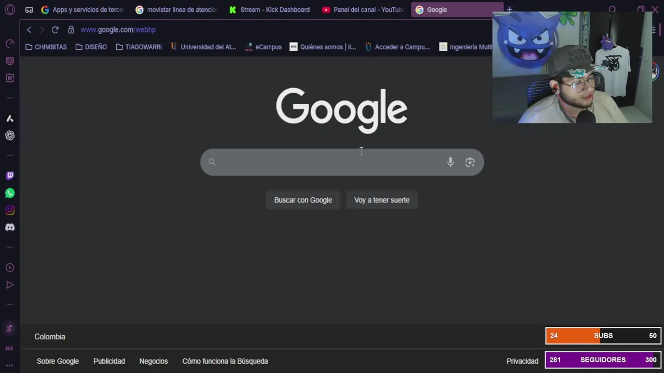Click the forward navigation arrow
The height and width of the screenshot is (373, 664).
(42, 30)
